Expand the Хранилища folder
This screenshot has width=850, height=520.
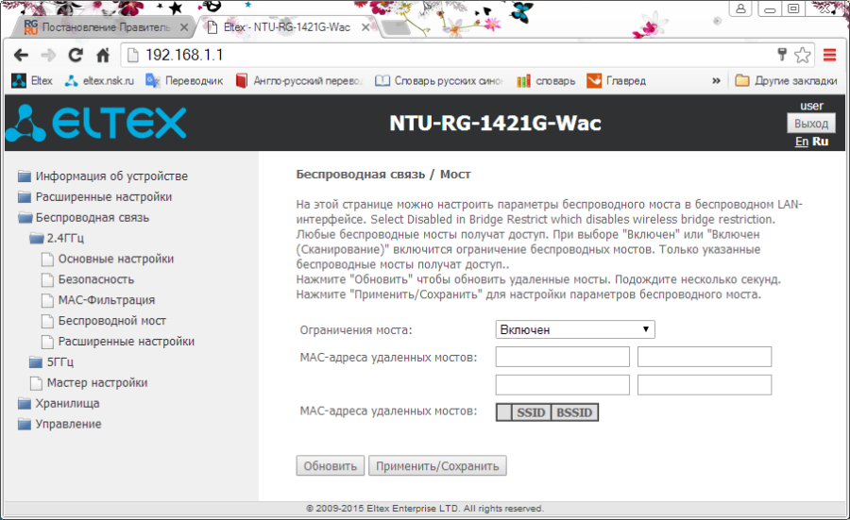tap(59, 403)
